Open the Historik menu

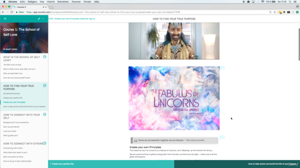click(x=51, y=2)
